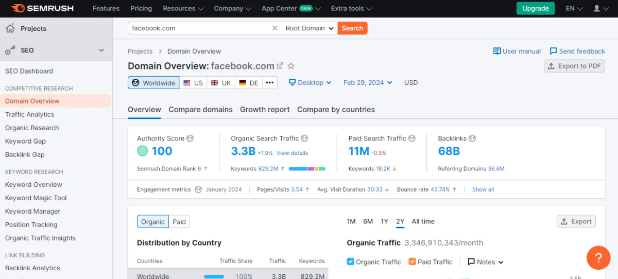The height and width of the screenshot is (279, 618).
Task: Click the keywords distribution color bar
Action: [x=307, y=168]
